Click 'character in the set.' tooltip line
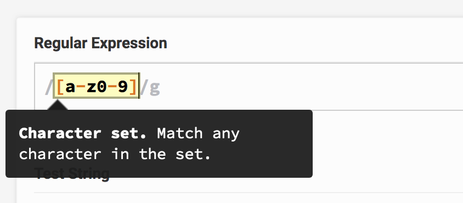Screen dimensions: 463x203 pyautogui.click(x=115, y=154)
